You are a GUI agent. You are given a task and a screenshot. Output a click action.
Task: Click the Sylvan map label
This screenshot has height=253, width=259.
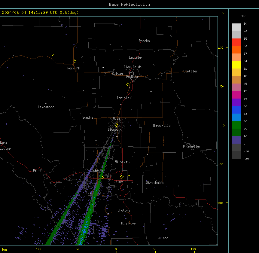[117, 74]
